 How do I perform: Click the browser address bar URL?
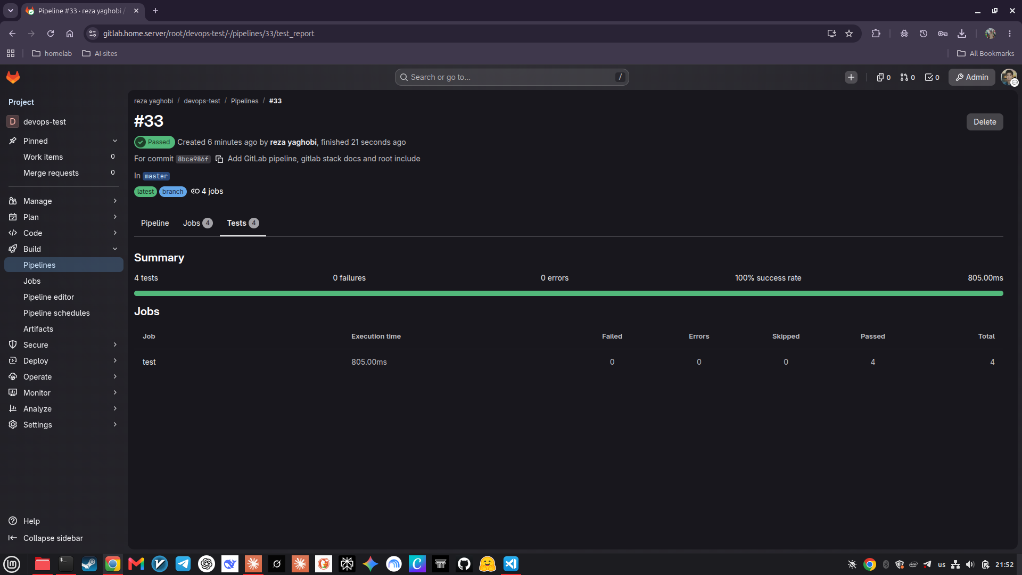tap(209, 34)
